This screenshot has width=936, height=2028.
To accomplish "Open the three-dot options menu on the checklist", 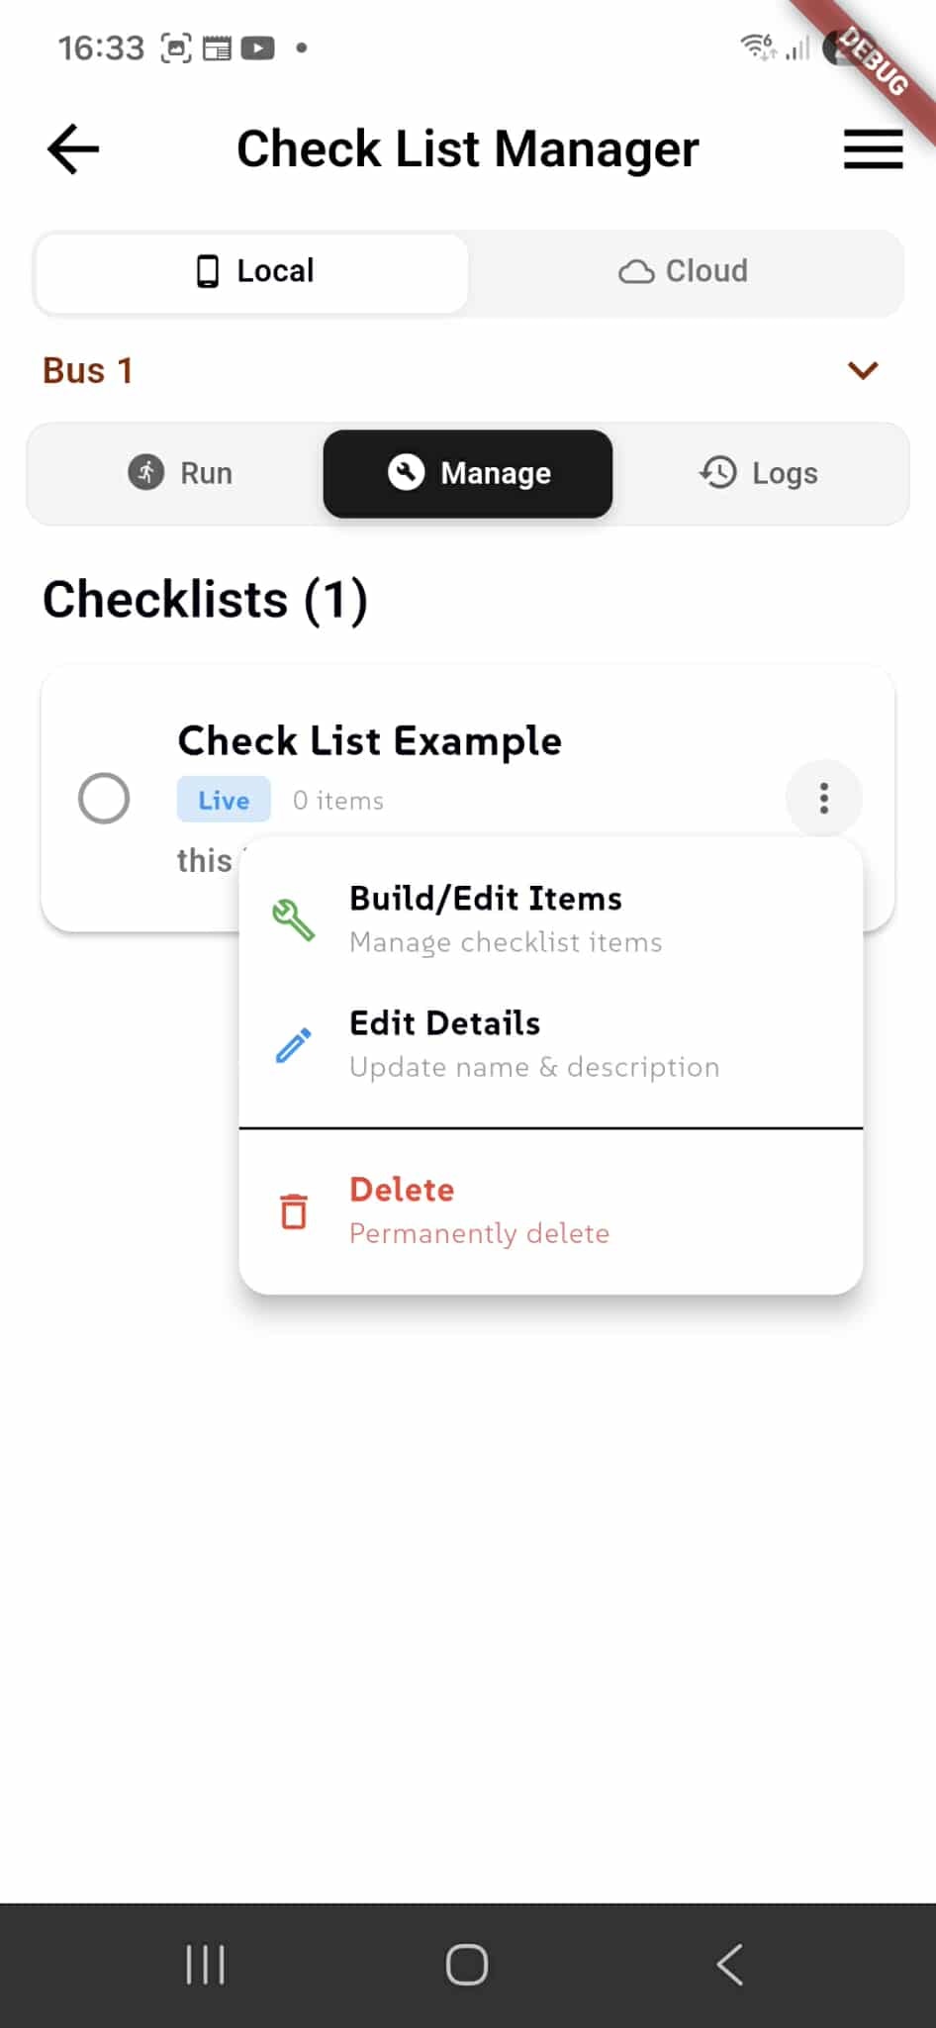I will pos(823,798).
